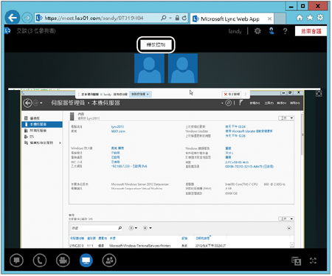Start video with the camera icon
332x276 pixels.
coord(63,261)
